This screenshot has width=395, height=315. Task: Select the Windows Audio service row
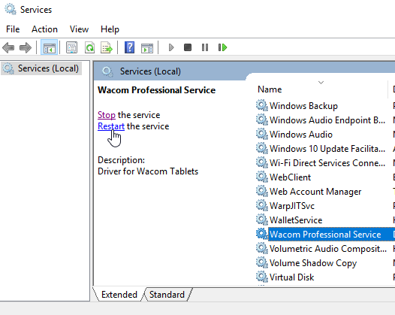point(325,134)
